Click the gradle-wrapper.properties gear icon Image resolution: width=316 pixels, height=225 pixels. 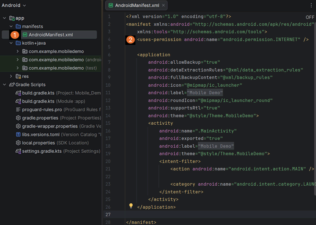18,126
